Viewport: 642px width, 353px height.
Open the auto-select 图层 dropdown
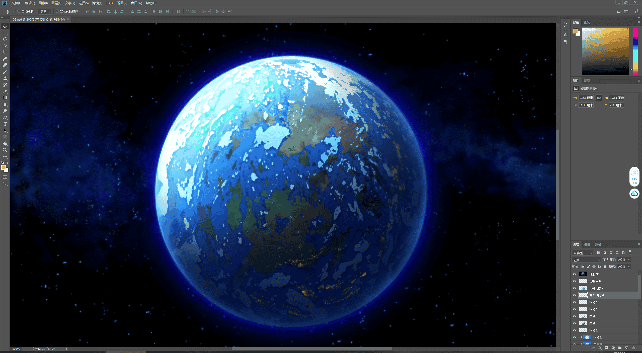[45, 12]
